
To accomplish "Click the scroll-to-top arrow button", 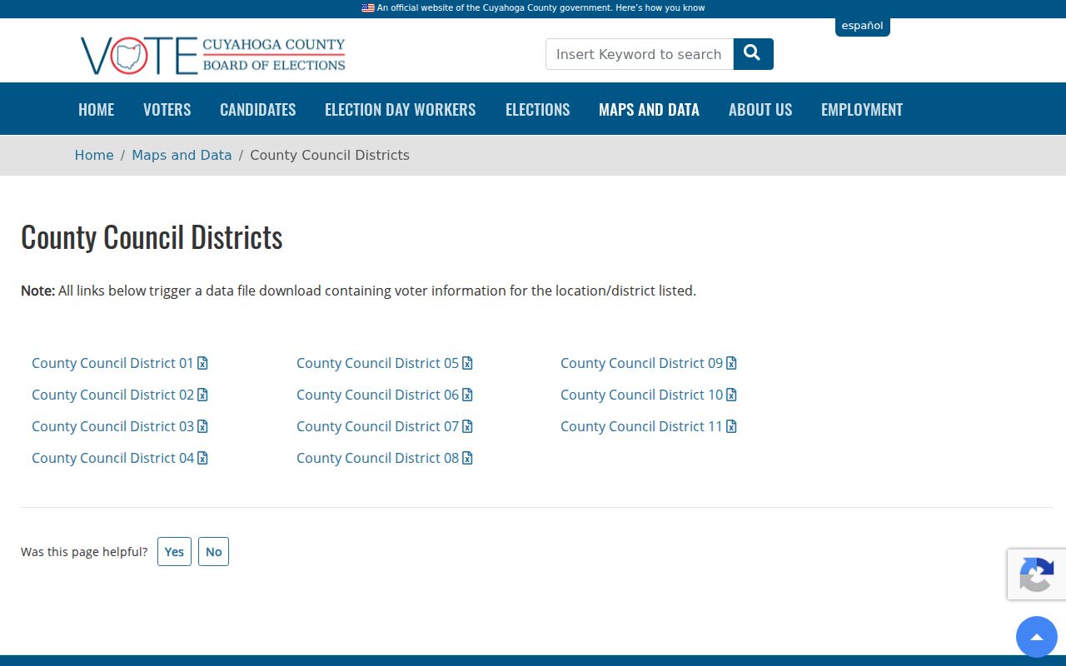I will point(1037,637).
